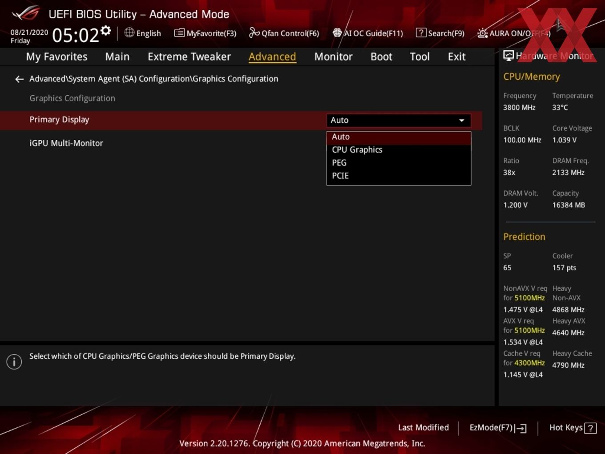605x454 pixels.
Task: Open Qfan Control(F6)
Action: point(284,33)
